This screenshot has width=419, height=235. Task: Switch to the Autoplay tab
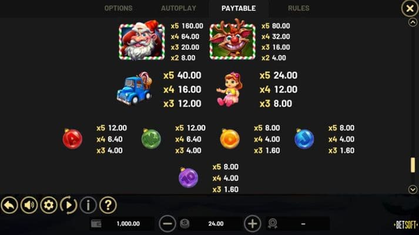[179, 8]
